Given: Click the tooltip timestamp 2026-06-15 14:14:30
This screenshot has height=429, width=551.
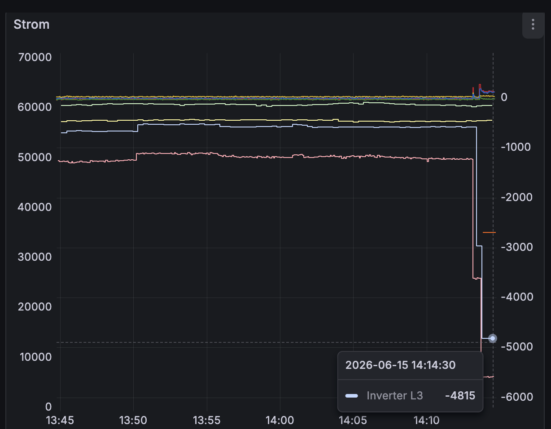Looking at the screenshot, I should point(400,365).
